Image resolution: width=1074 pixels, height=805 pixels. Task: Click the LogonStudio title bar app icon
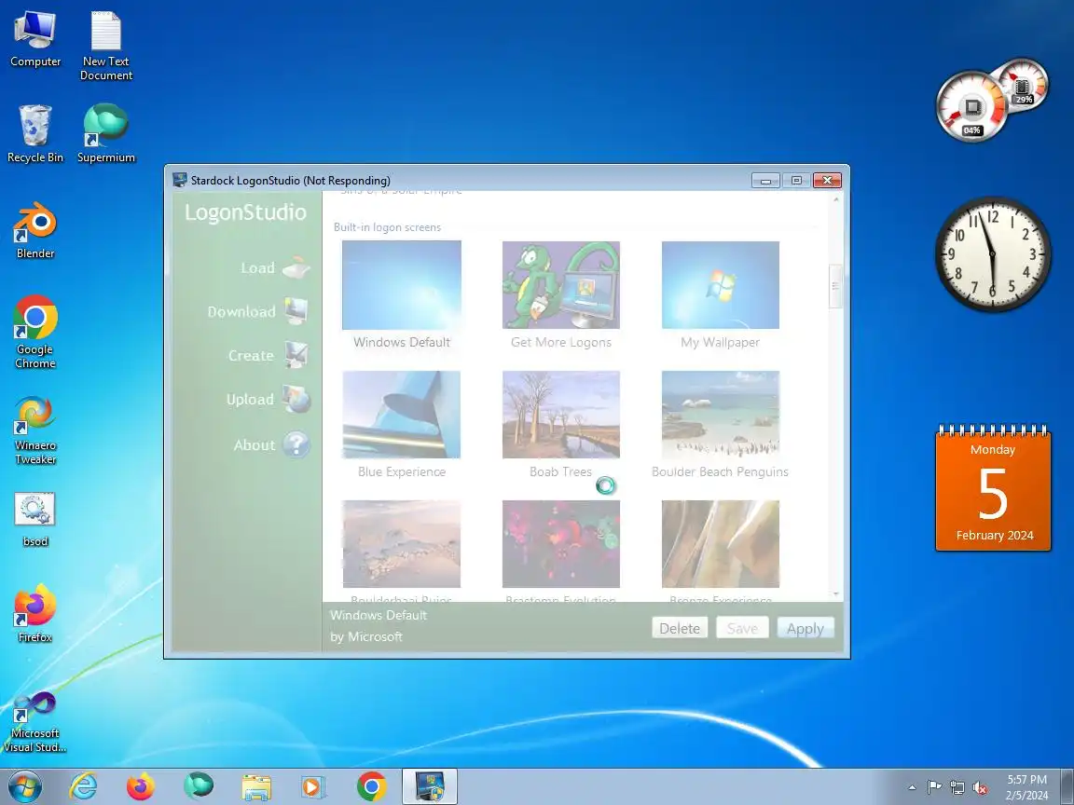point(180,180)
